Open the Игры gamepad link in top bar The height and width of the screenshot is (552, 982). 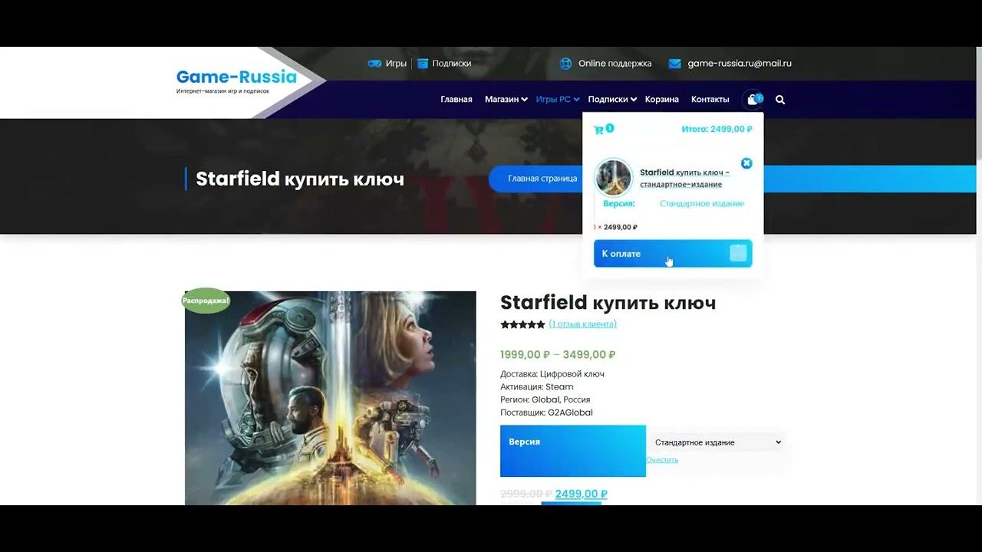point(387,64)
